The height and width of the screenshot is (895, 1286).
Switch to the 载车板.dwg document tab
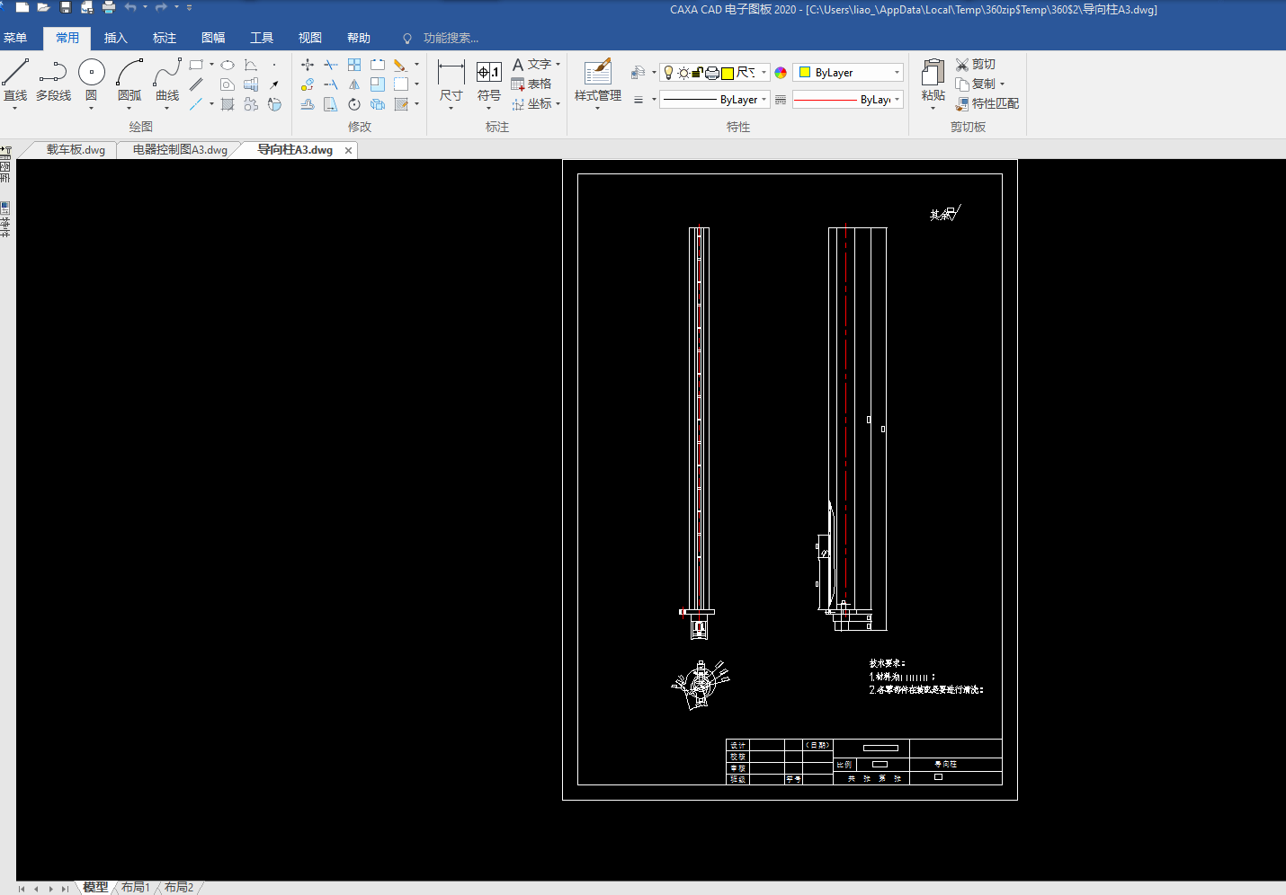tap(76, 150)
